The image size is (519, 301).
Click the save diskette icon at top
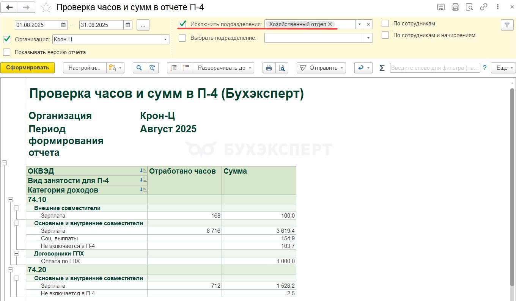point(441,7)
